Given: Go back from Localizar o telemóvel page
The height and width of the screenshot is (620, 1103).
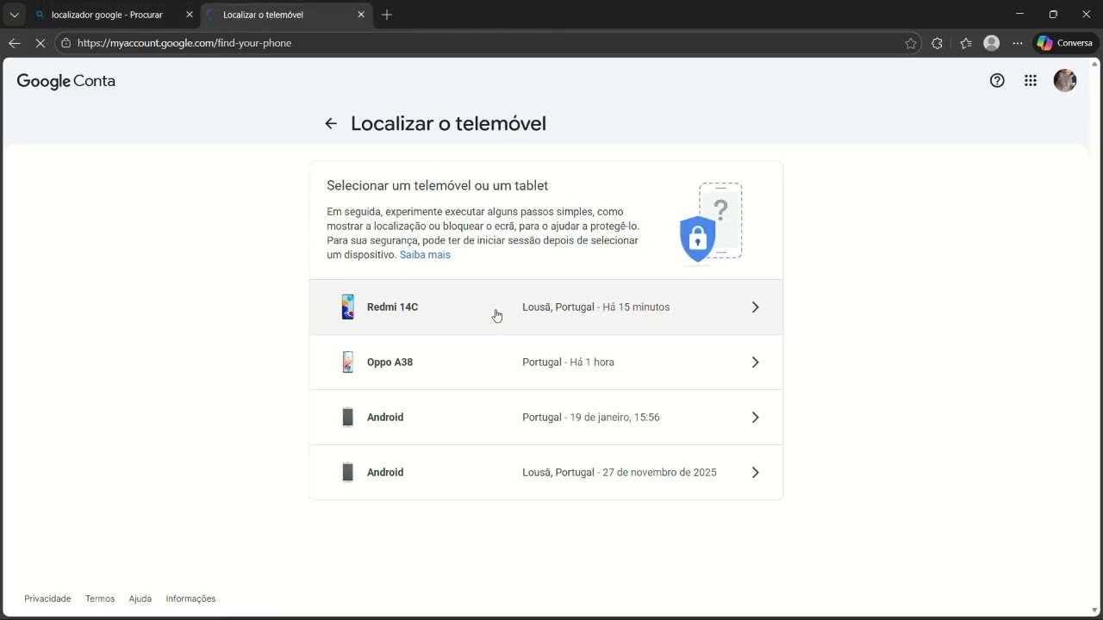Looking at the screenshot, I should tap(331, 124).
